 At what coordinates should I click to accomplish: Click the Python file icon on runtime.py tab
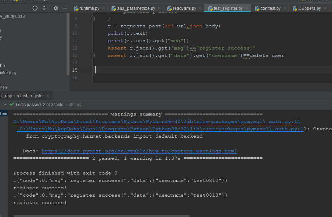[x=76, y=8]
